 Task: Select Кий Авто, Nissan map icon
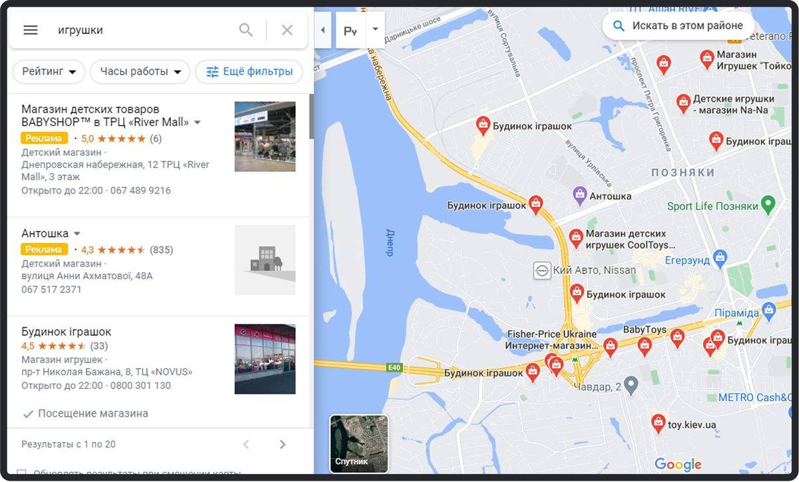[x=542, y=271]
